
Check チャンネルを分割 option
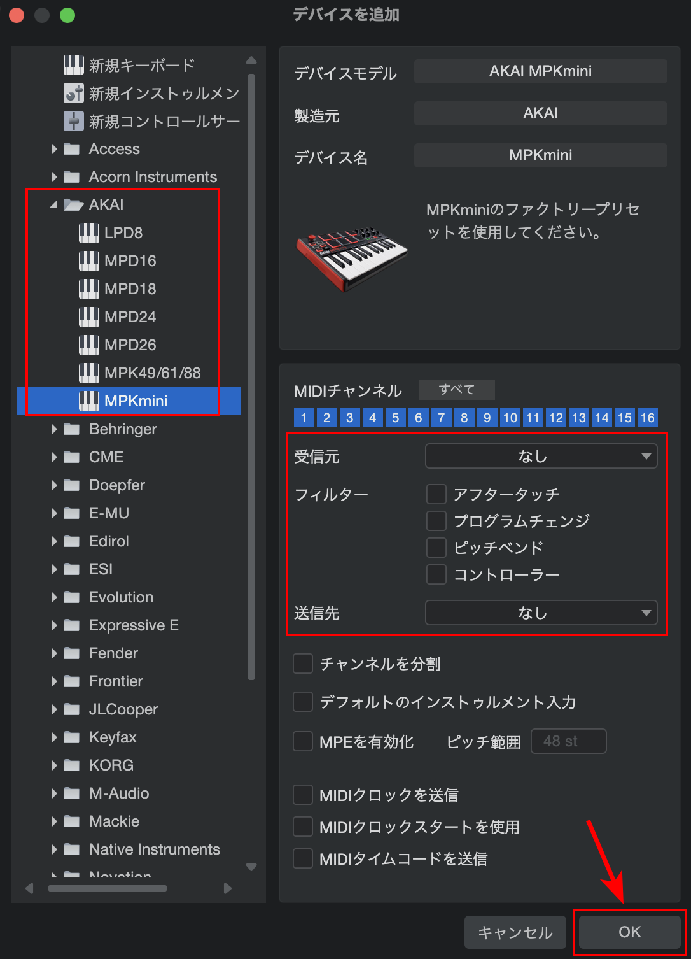click(303, 664)
